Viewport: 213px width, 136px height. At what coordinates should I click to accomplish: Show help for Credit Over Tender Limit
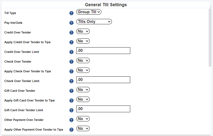point(71,52)
